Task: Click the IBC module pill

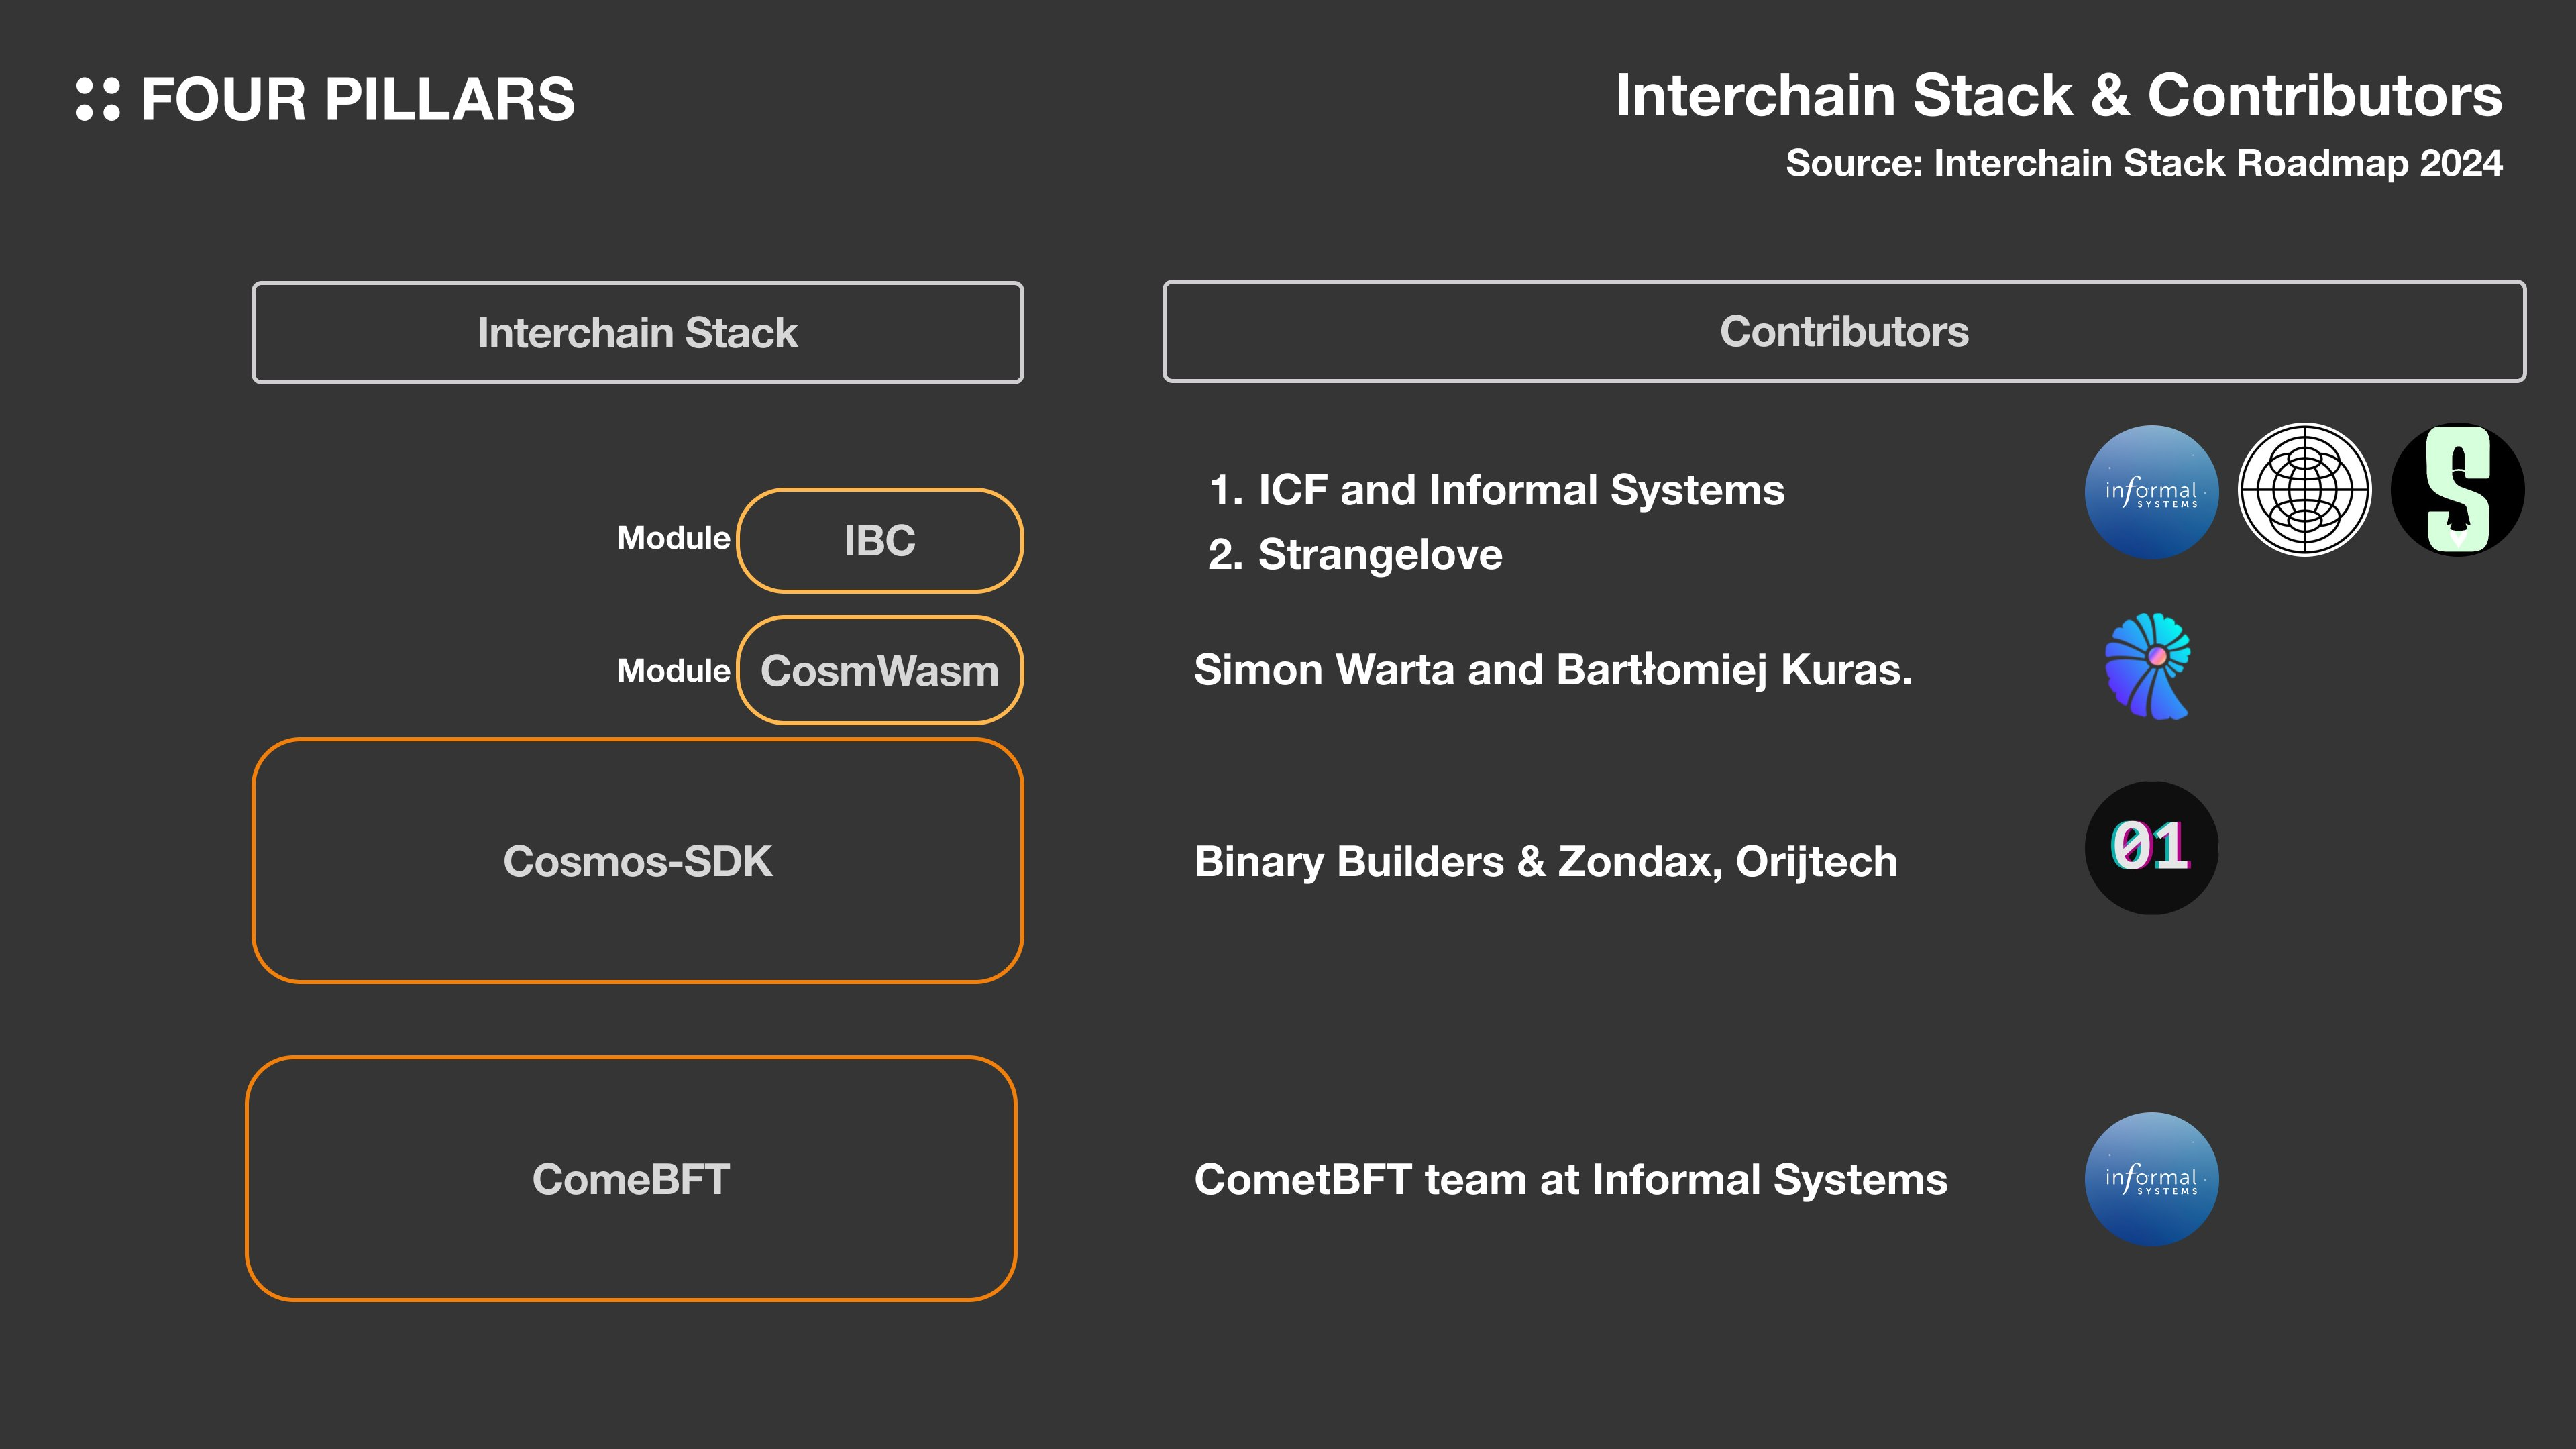Action: pyautogui.click(x=880, y=541)
